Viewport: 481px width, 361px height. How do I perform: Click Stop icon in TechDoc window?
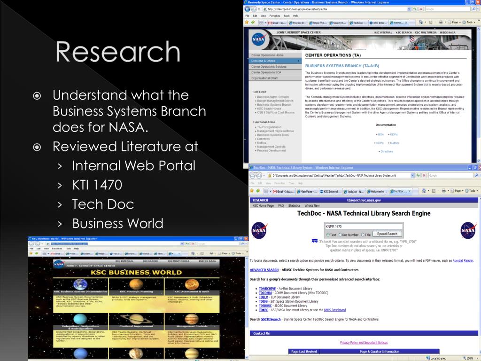coord(424,175)
